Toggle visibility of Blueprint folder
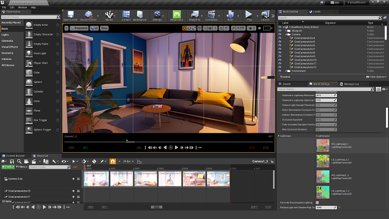 pyautogui.click(x=280, y=31)
